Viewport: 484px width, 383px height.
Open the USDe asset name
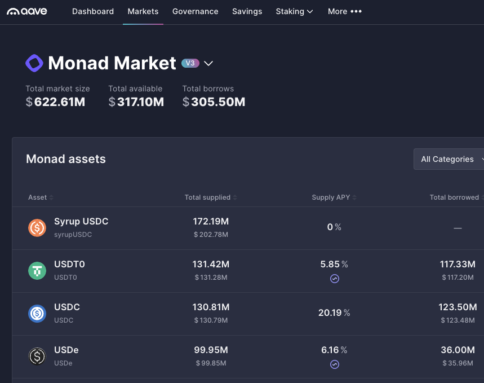(66, 350)
